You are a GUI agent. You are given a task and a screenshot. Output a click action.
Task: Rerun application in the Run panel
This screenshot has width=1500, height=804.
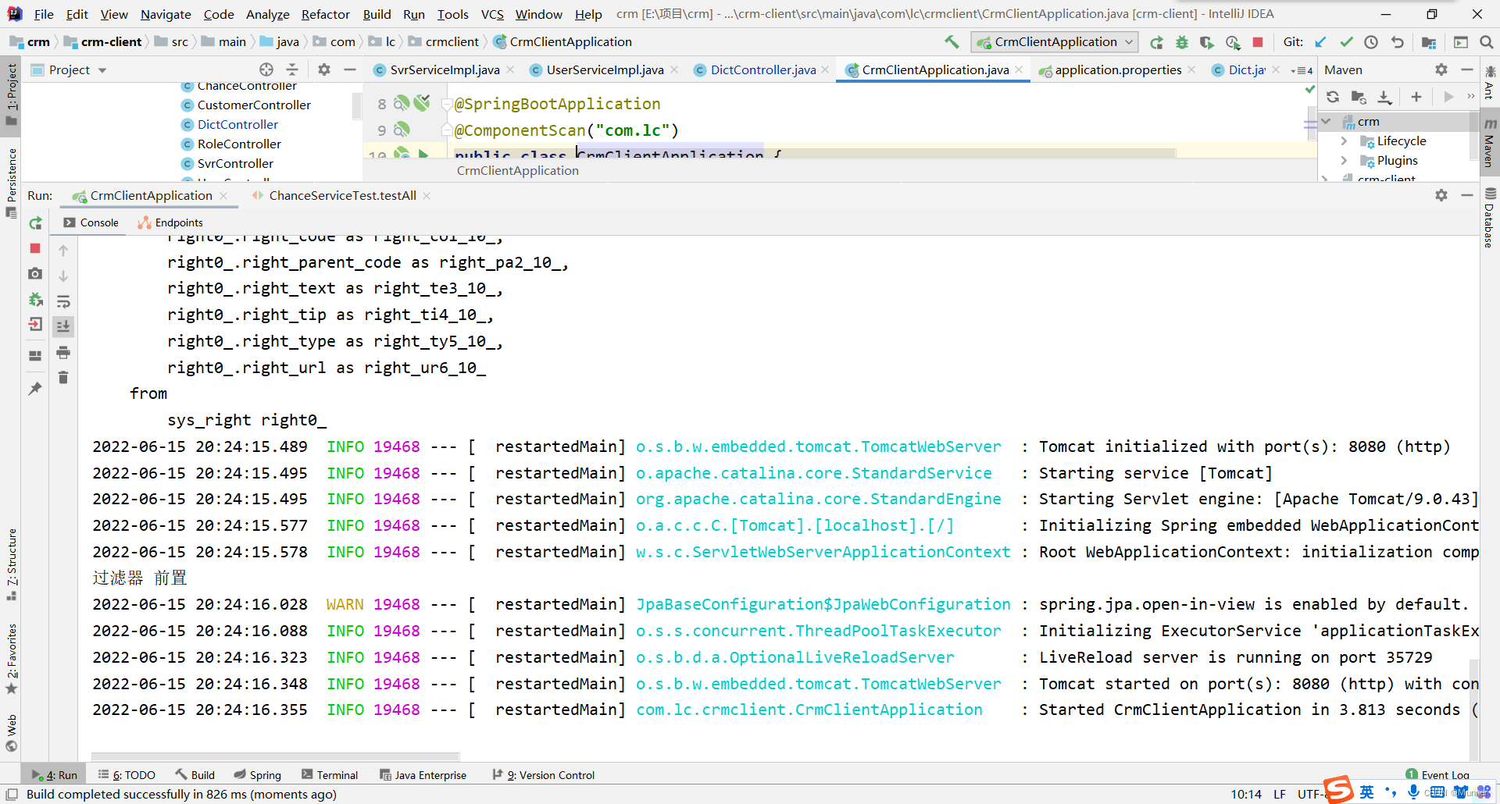[x=35, y=223]
